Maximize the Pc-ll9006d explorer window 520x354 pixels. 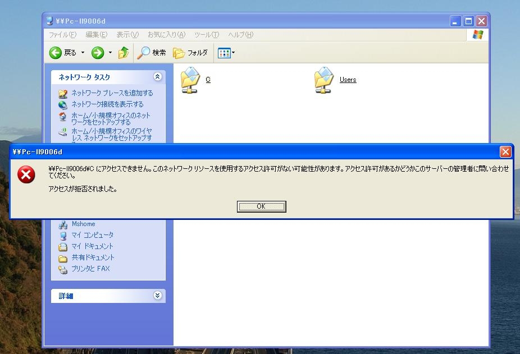468,21
